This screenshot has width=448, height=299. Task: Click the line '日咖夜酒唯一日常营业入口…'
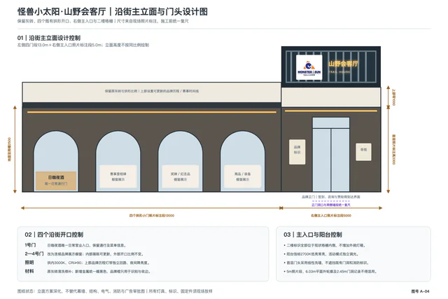[87, 245]
